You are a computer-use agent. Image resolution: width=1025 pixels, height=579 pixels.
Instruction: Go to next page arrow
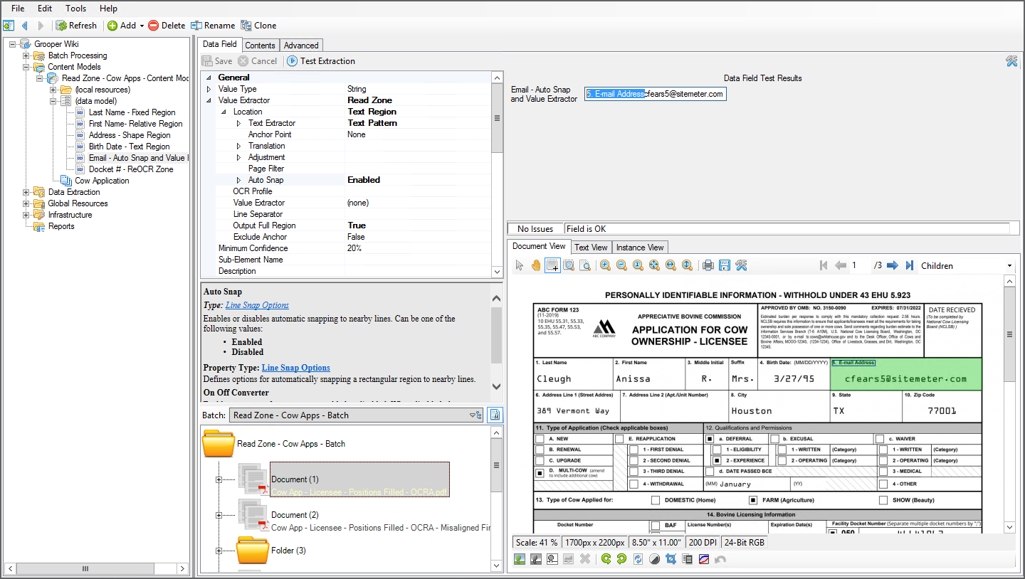click(892, 265)
